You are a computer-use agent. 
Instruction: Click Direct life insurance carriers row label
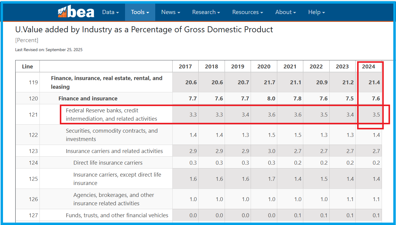(x=108, y=163)
